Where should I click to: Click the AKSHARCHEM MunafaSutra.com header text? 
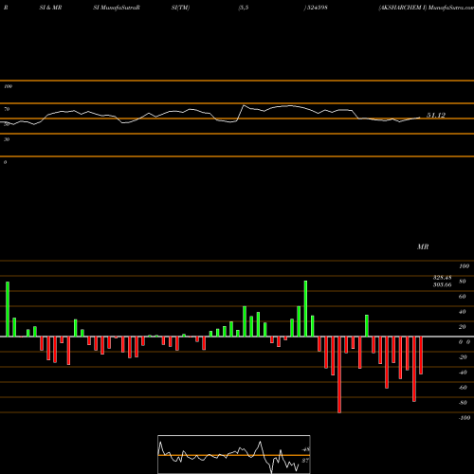click(426, 8)
